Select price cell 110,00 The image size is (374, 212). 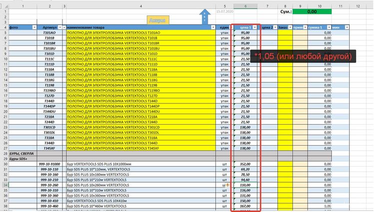coord(246,185)
